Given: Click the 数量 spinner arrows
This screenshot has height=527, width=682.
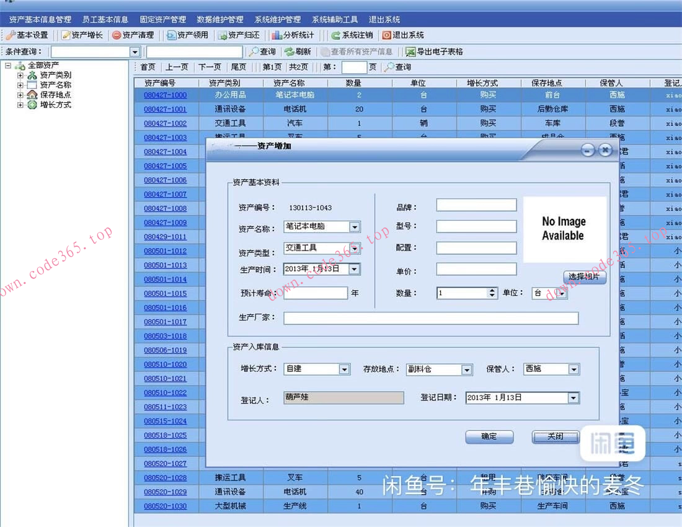Looking at the screenshot, I should [492, 293].
